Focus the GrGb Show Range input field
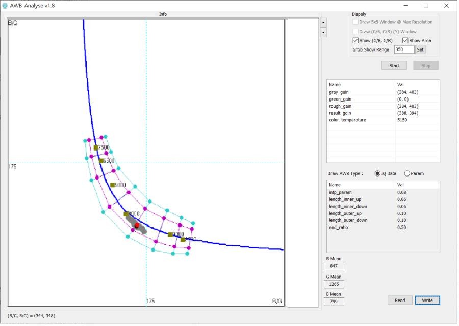This screenshot has width=459, height=326. point(403,49)
